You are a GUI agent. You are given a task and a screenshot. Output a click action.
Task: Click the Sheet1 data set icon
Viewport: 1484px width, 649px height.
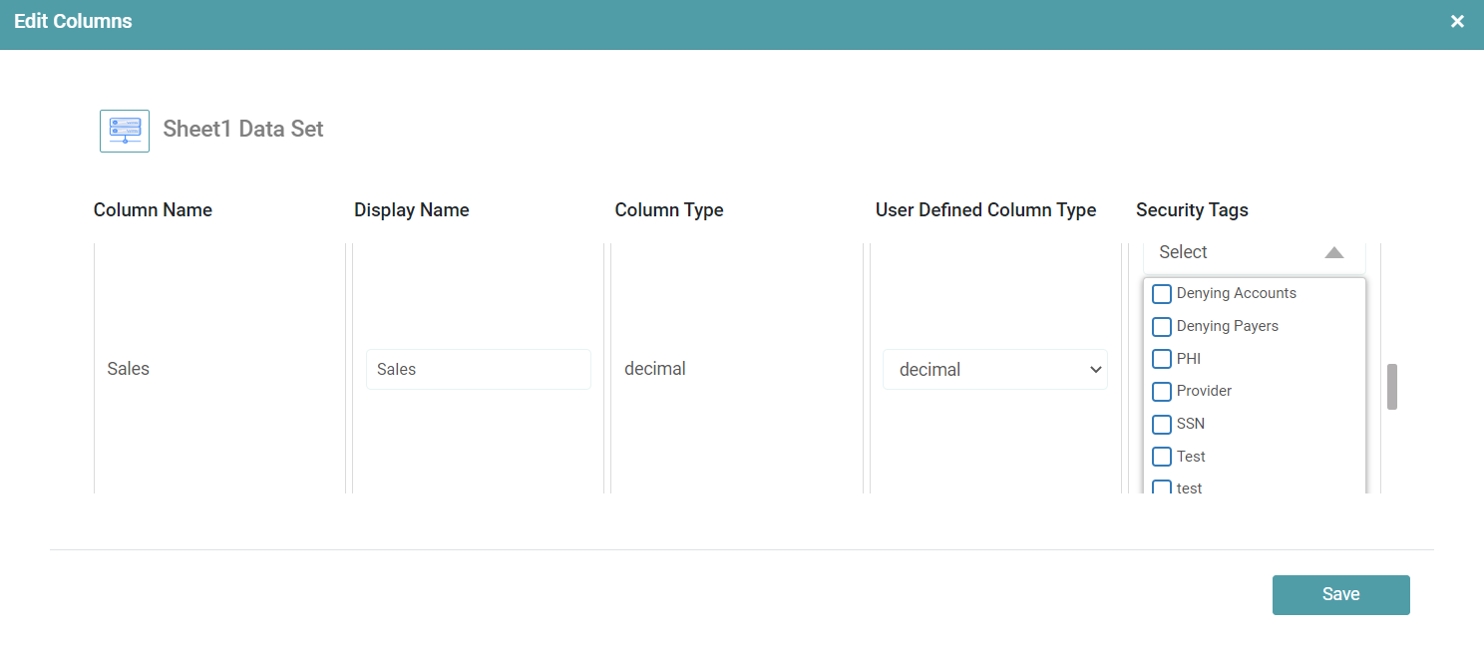(125, 131)
